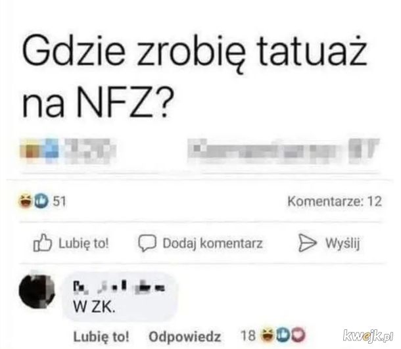The width and height of the screenshot is (401, 349).
Task: Open the Komentarze: 12 comments list
Action: (x=335, y=201)
